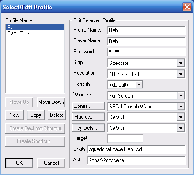Open the Key Defs... editor
The height and width of the screenshot is (175, 194).
pos(88,128)
